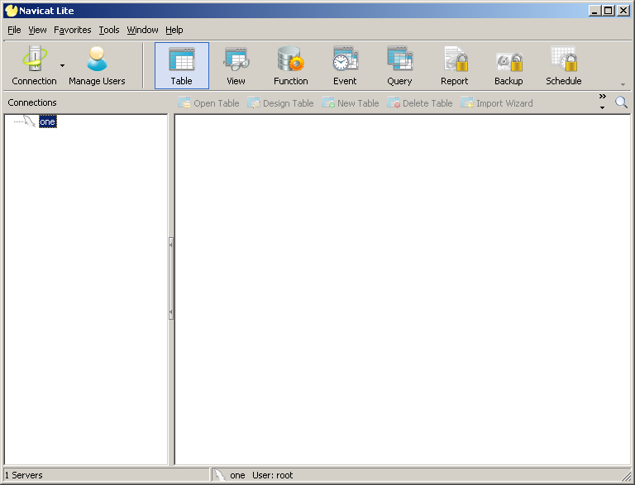This screenshot has height=485, width=635.
Task: Open the Favorites menu
Action: [x=73, y=30]
